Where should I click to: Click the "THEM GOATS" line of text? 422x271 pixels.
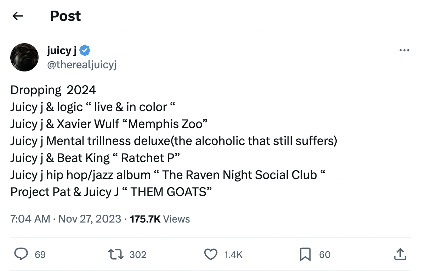click(111, 192)
